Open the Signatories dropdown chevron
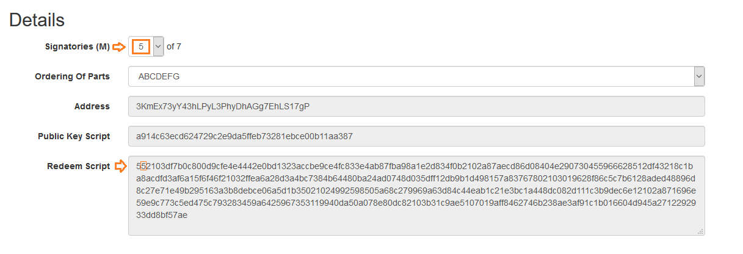743x254 pixels. [x=158, y=46]
